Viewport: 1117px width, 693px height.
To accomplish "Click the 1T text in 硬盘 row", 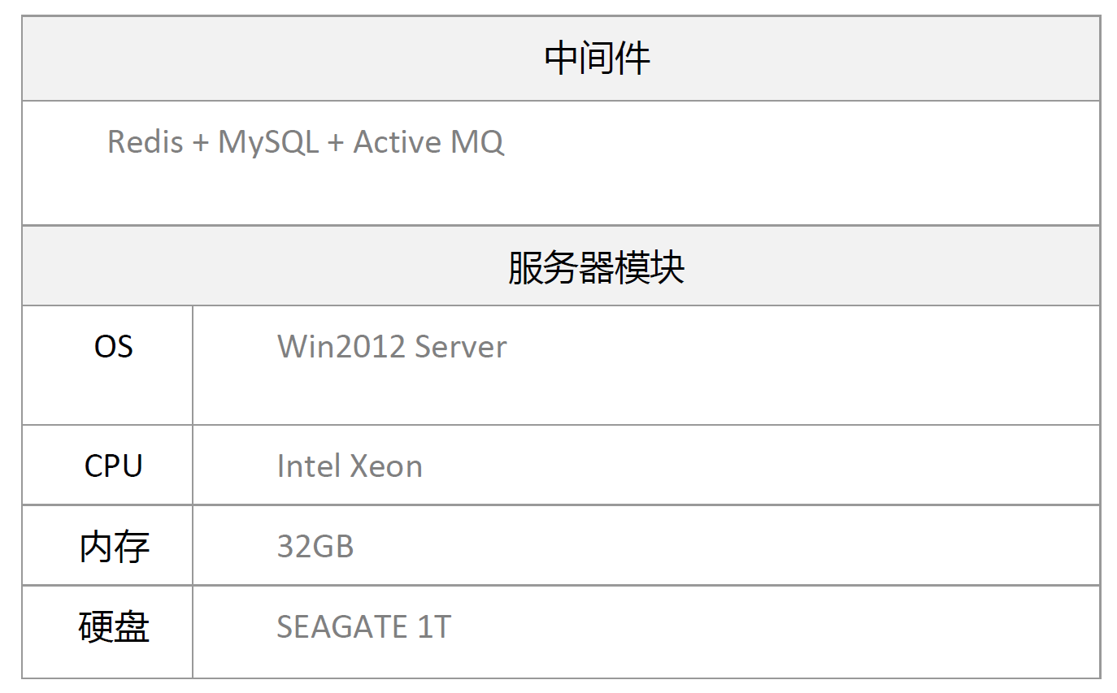I will pyautogui.click(x=434, y=626).
